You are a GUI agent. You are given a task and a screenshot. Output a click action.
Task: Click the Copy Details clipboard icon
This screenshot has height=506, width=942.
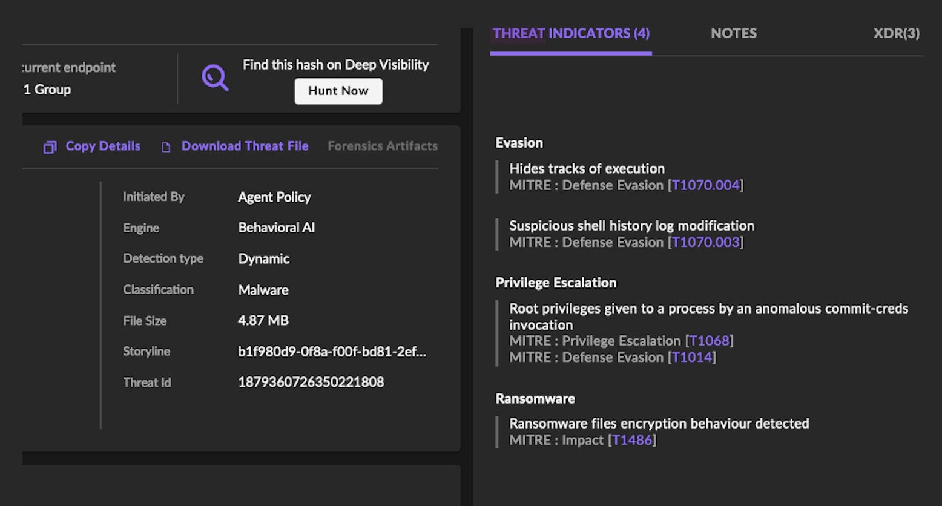(50, 147)
